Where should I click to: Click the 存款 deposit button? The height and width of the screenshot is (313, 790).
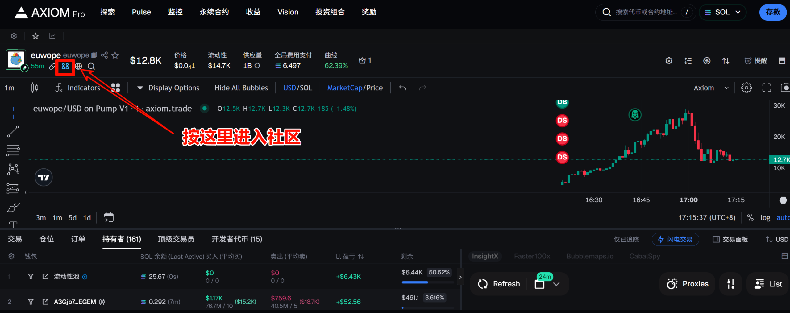(773, 12)
